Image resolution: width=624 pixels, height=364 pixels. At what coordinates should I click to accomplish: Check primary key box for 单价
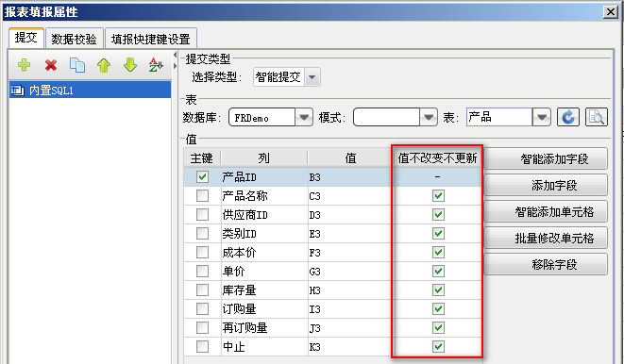click(202, 272)
